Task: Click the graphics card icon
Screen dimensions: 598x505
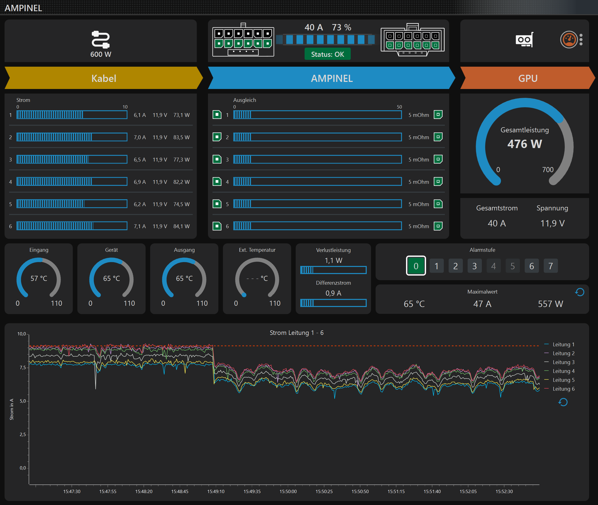Action: 524,40
